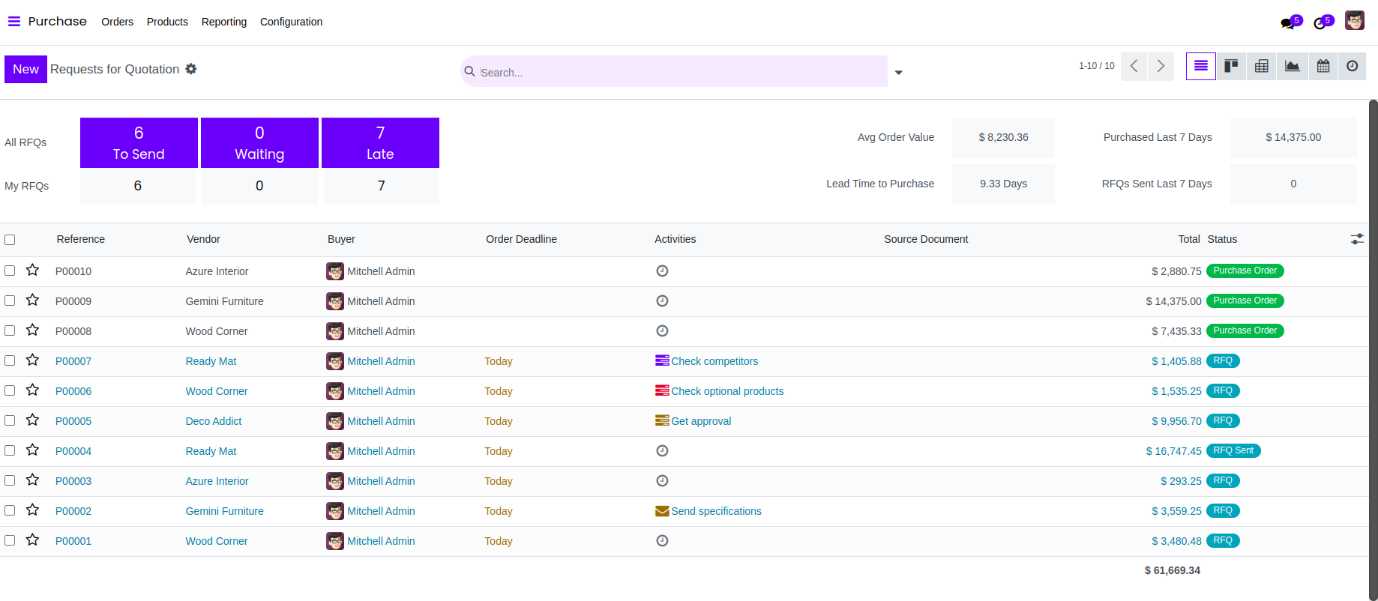Viewport: 1378px width, 601px height.
Task: Open the settings gear next to Requests for Quotation
Action: [x=191, y=69]
